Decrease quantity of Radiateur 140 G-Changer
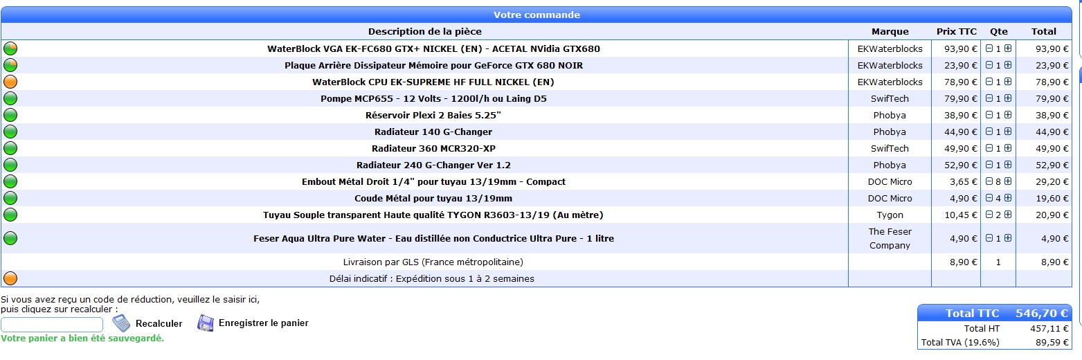The height and width of the screenshot is (360, 1082). pos(989,132)
